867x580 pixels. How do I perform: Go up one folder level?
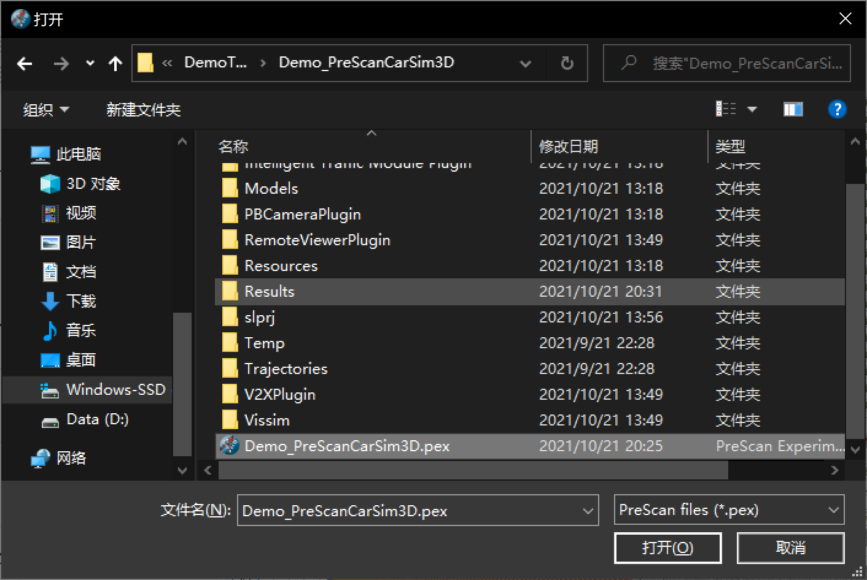(115, 63)
